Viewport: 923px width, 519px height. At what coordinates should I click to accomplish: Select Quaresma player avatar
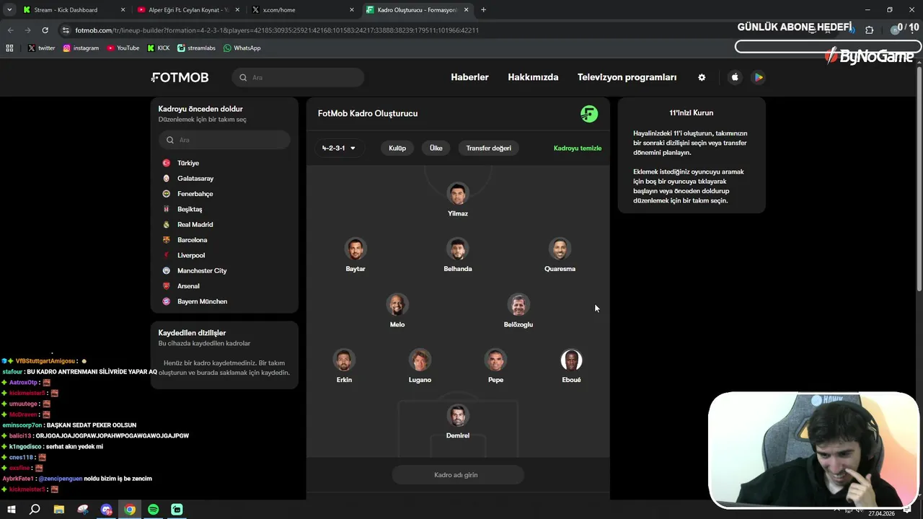click(x=560, y=249)
